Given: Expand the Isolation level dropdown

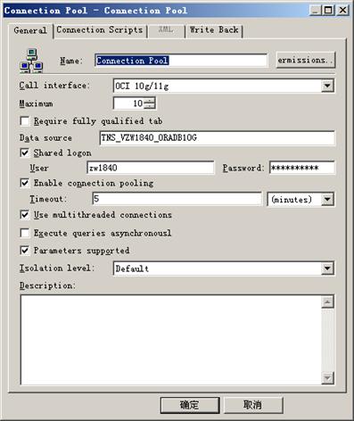Looking at the screenshot, I should (327, 268).
